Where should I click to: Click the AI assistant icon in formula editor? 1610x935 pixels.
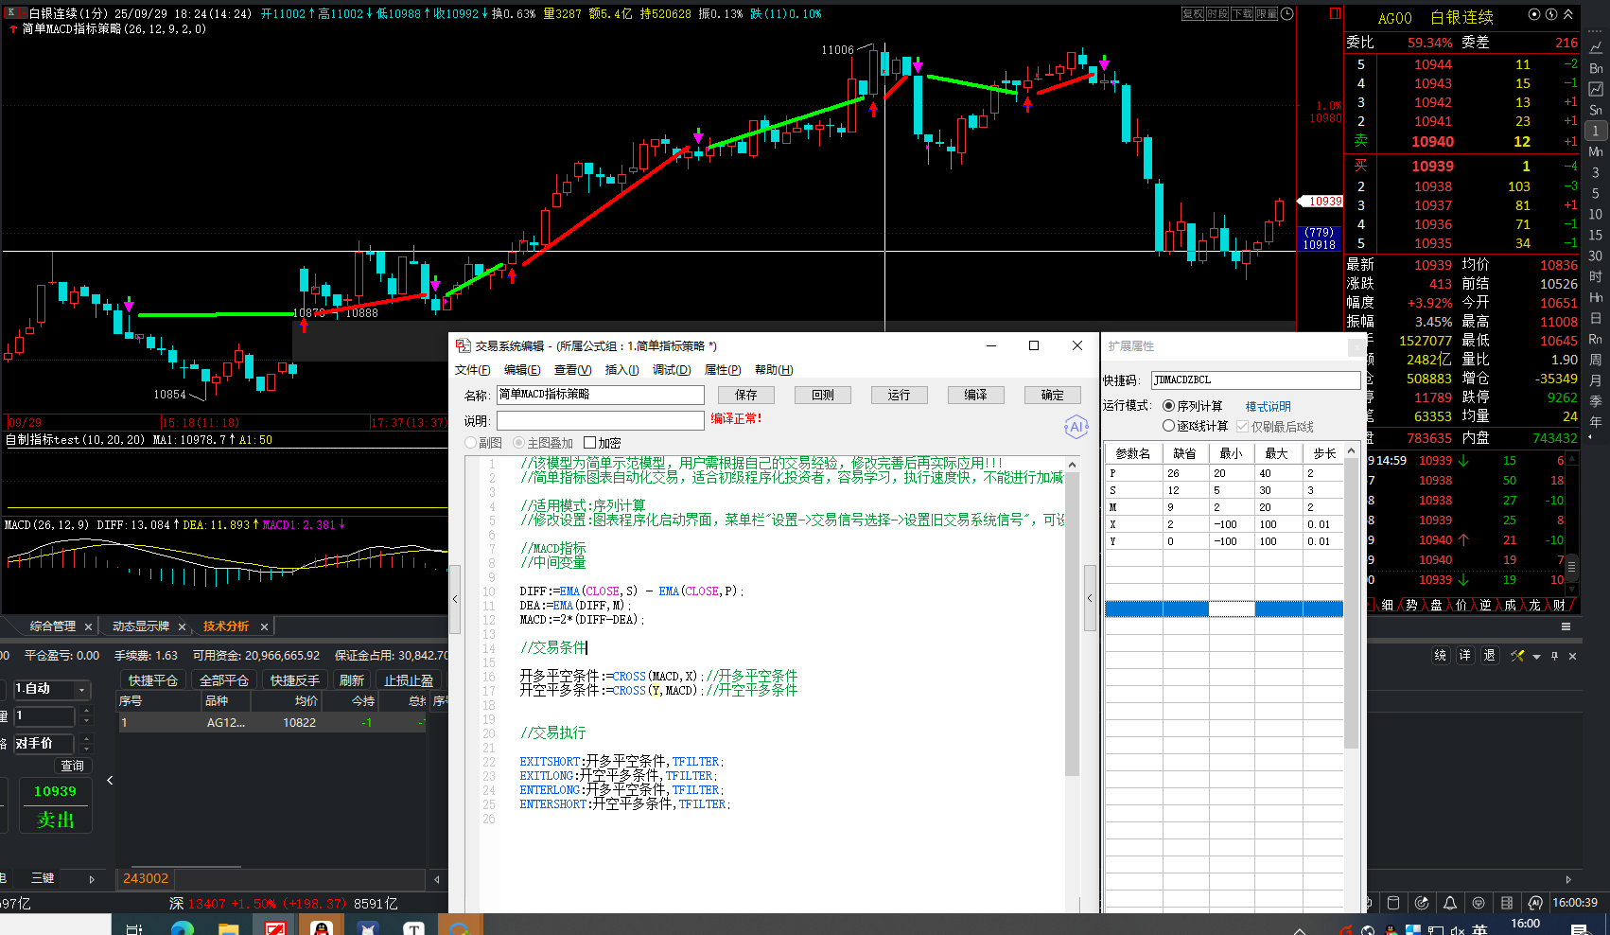(1076, 427)
